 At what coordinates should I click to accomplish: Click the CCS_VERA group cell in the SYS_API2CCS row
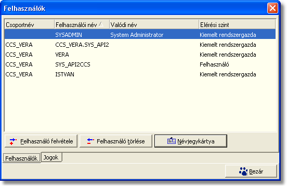click(19, 64)
